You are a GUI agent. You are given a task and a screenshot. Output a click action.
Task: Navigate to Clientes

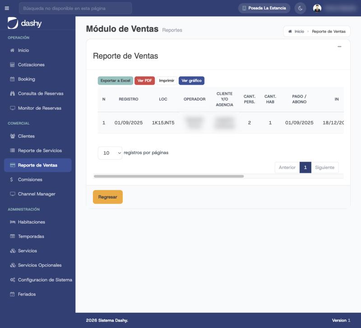38,136
